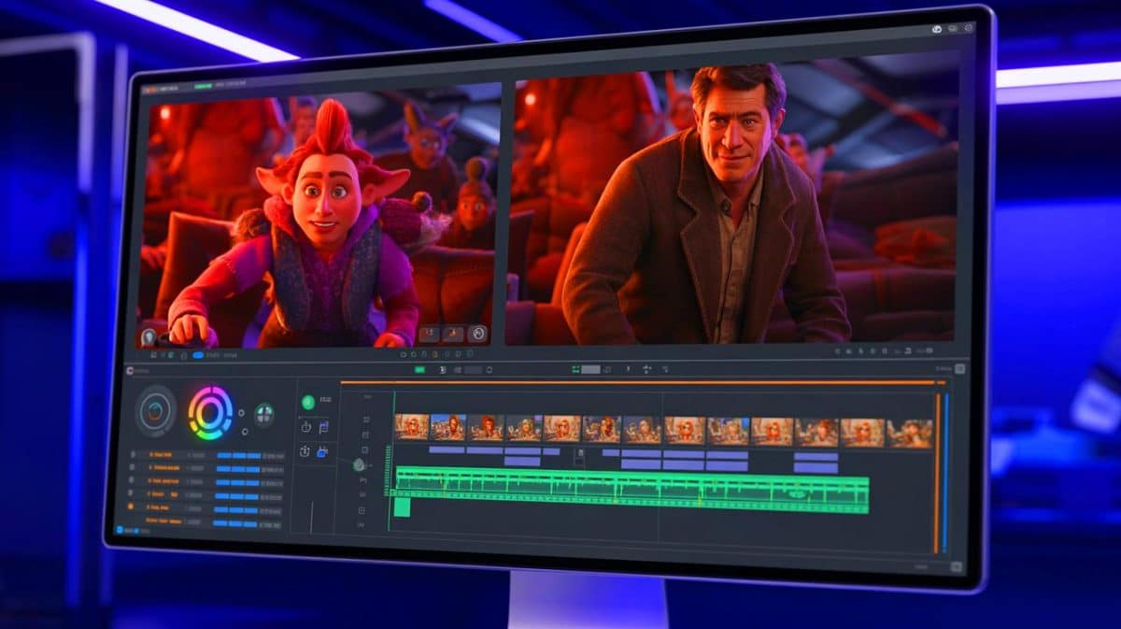This screenshot has height=629, width=1121.
Task: Click the blue pill toggle below the left viewer
Action: coord(199,355)
